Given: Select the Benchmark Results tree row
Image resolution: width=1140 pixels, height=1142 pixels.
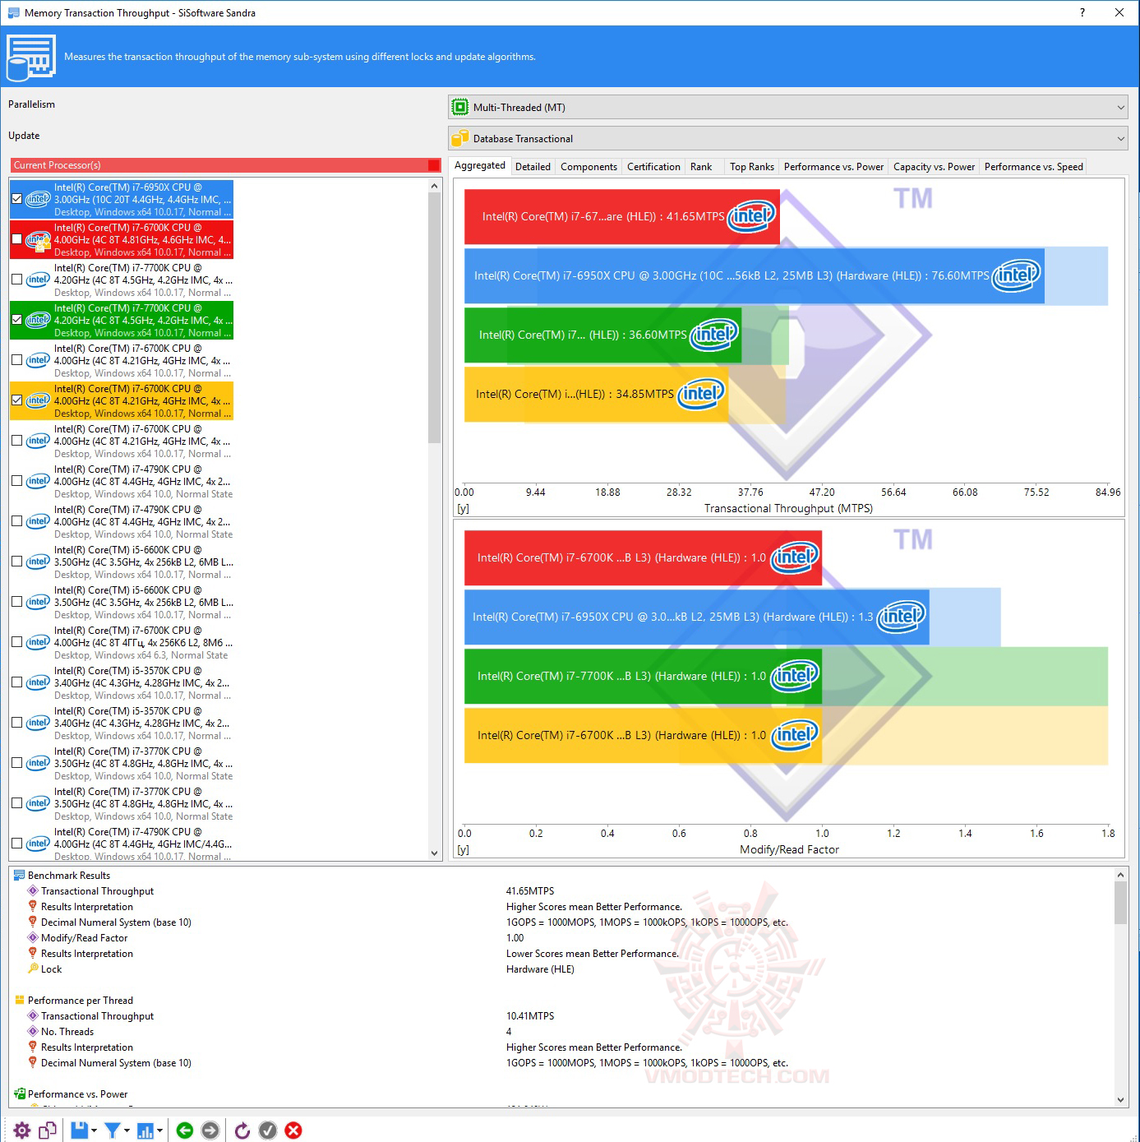Looking at the screenshot, I should [x=69, y=876].
